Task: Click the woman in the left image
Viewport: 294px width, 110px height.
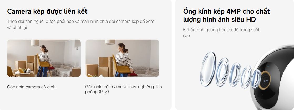Action: pyautogui.click(x=44, y=61)
